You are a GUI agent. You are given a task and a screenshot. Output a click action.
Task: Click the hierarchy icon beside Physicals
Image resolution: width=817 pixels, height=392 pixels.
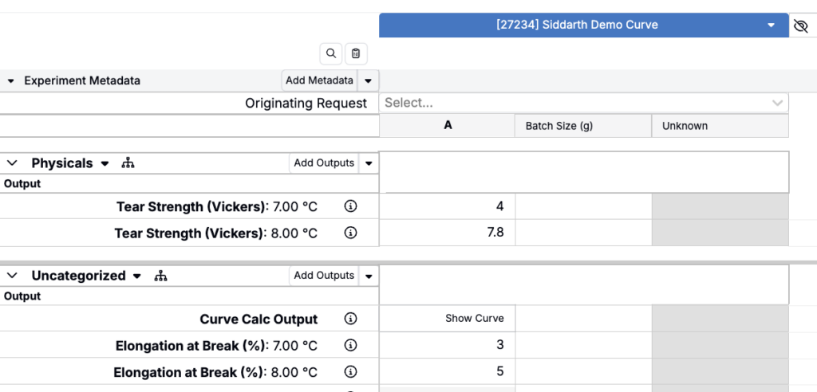click(x=128, y=163)
